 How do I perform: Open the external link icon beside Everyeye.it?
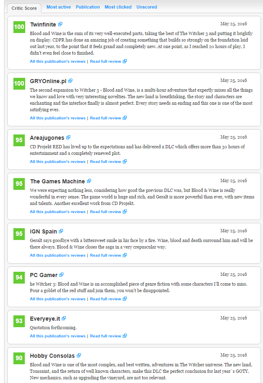point(64,318)
